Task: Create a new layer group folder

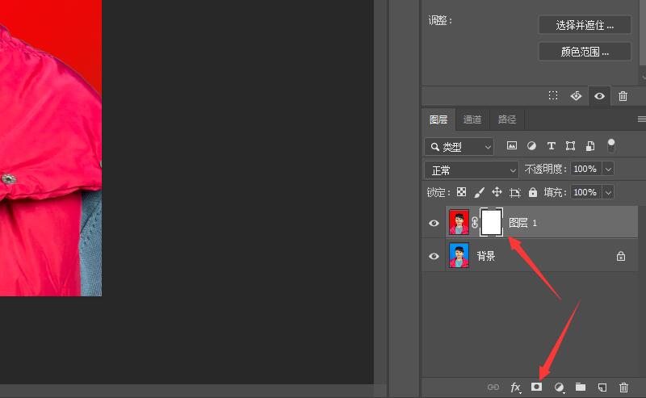Action: click(581, 388)
